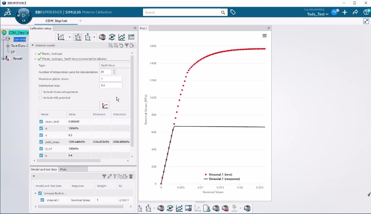This screenshot has width=371, height=214.
Task: Open the Plot.1 hamburger menu
Action: 264,36
